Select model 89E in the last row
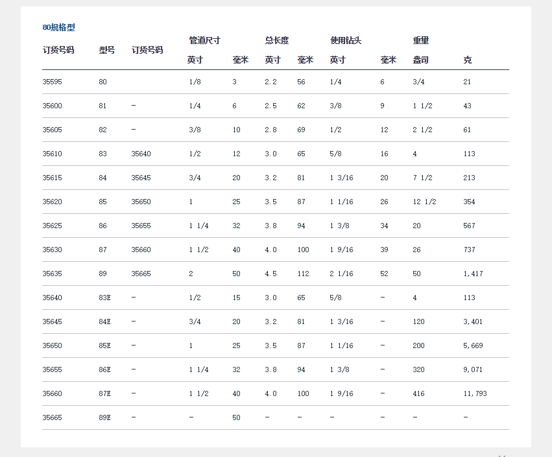 tap(105, 417)
